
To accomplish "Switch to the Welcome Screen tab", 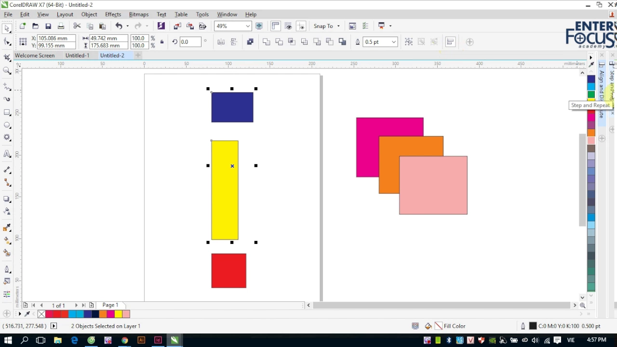I will [x=35, y=55].
